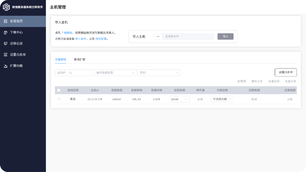Image resolution: width=306 pixels, height=172 pixels.
Task: Click the 下载模板 link
Action: 67,33
